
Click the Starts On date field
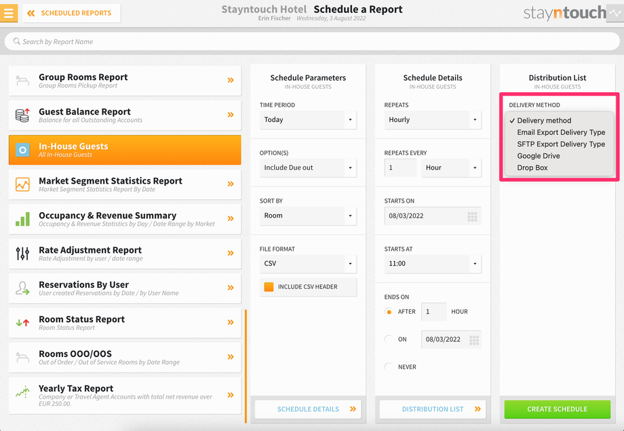click(x=433, y=216)
